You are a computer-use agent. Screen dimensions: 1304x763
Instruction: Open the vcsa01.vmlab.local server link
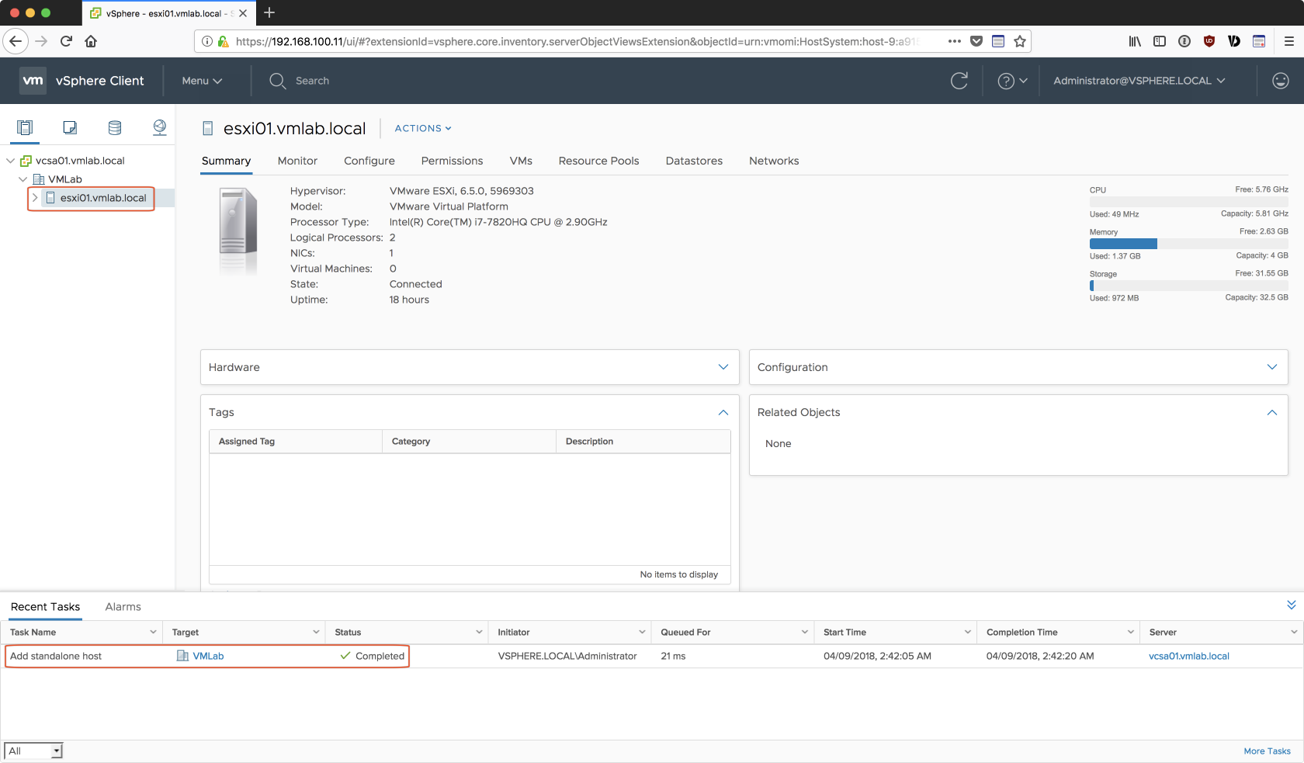pos(1188,656)
